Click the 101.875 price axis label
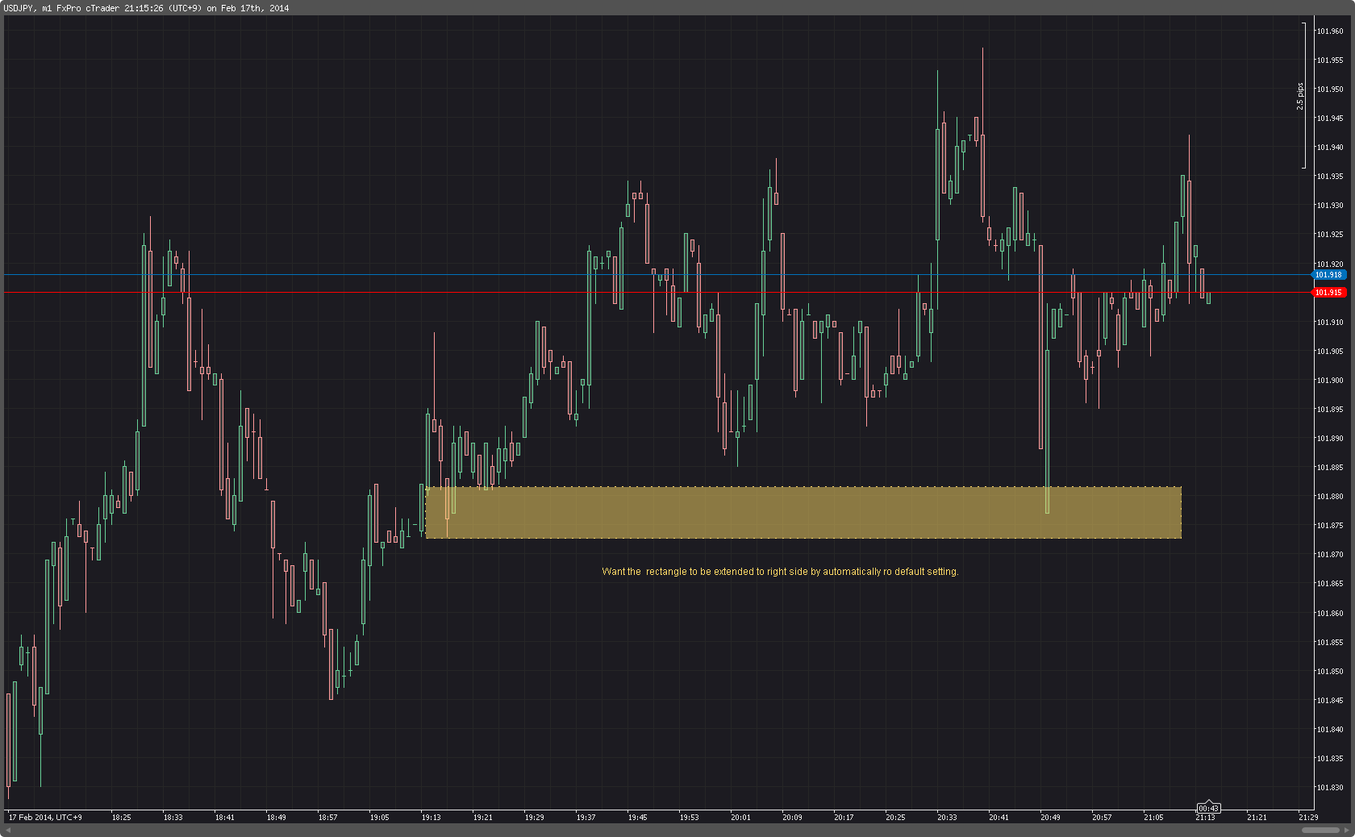 click(x=1330, y=526)
